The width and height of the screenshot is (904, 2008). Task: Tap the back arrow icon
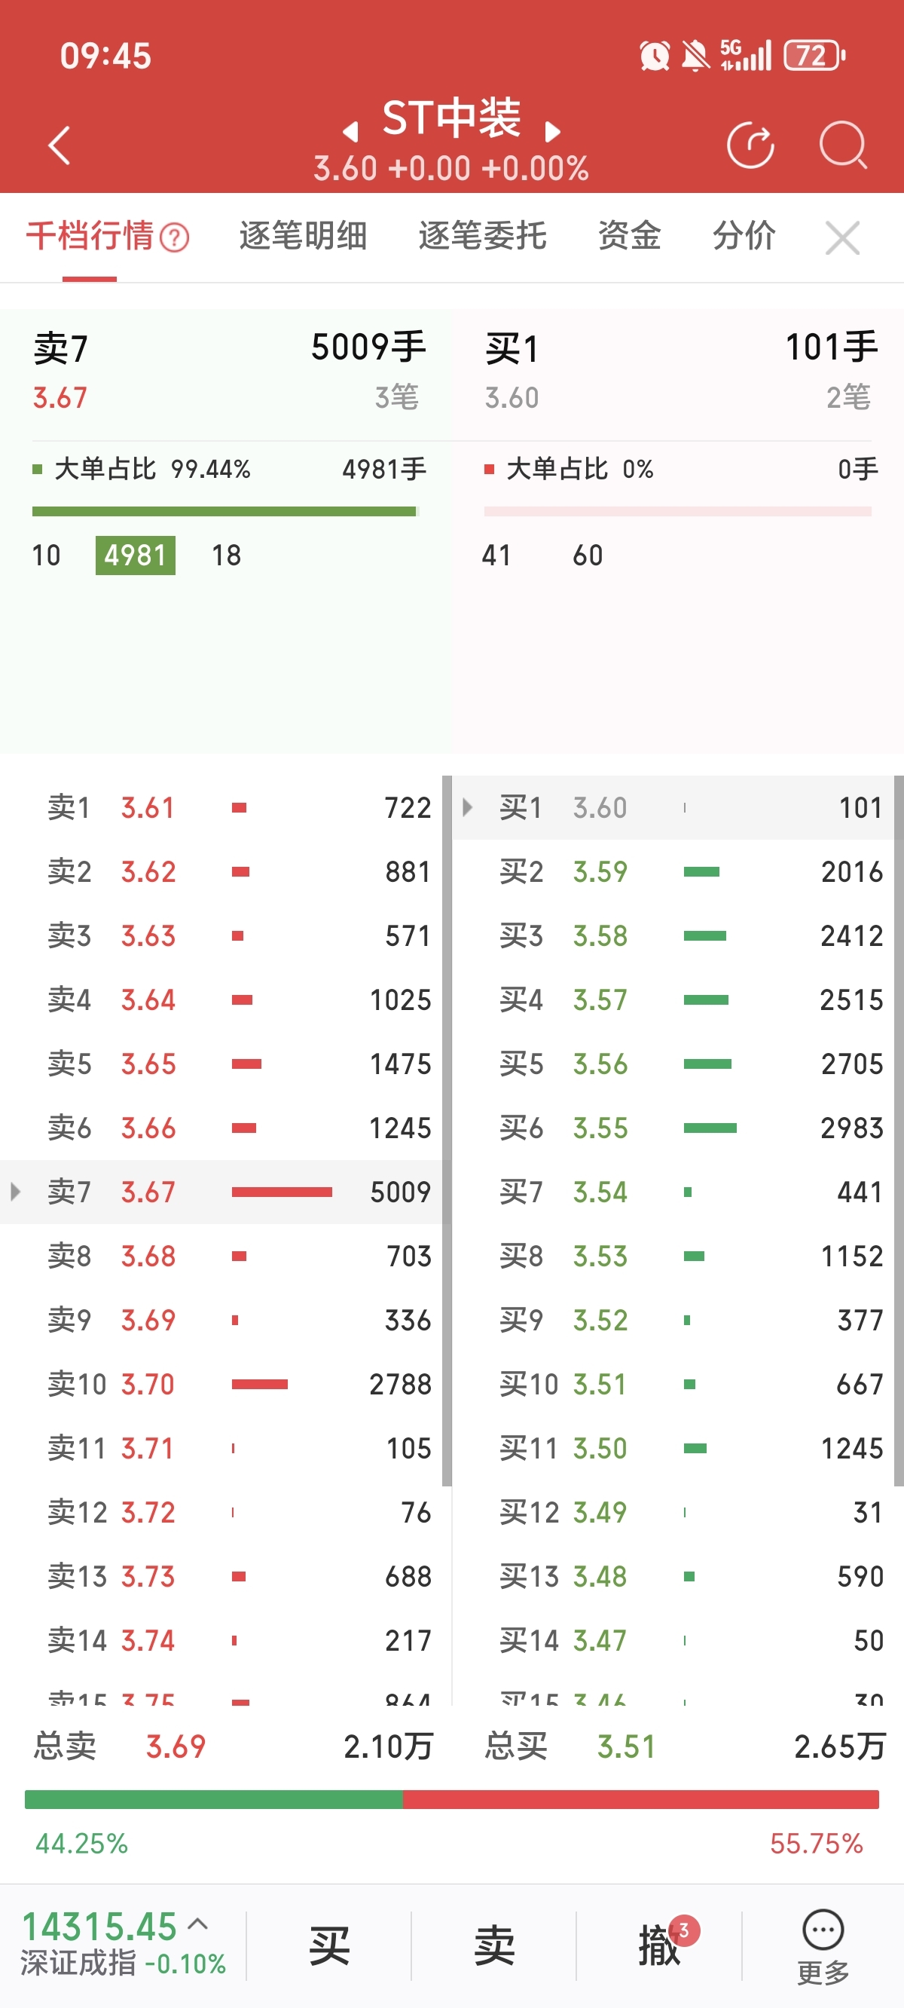tap(60, 145)
